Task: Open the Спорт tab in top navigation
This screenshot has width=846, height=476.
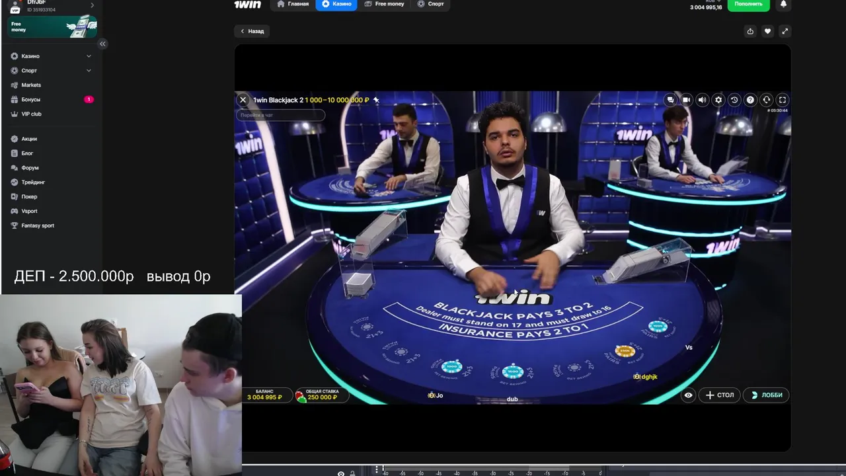Action: 431,4
